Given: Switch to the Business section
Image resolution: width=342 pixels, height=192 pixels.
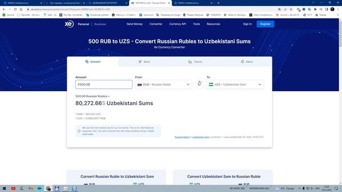Looking at the screenshot, I should click(100, 24).
